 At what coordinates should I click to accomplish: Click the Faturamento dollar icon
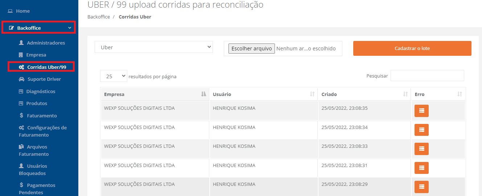22,116
